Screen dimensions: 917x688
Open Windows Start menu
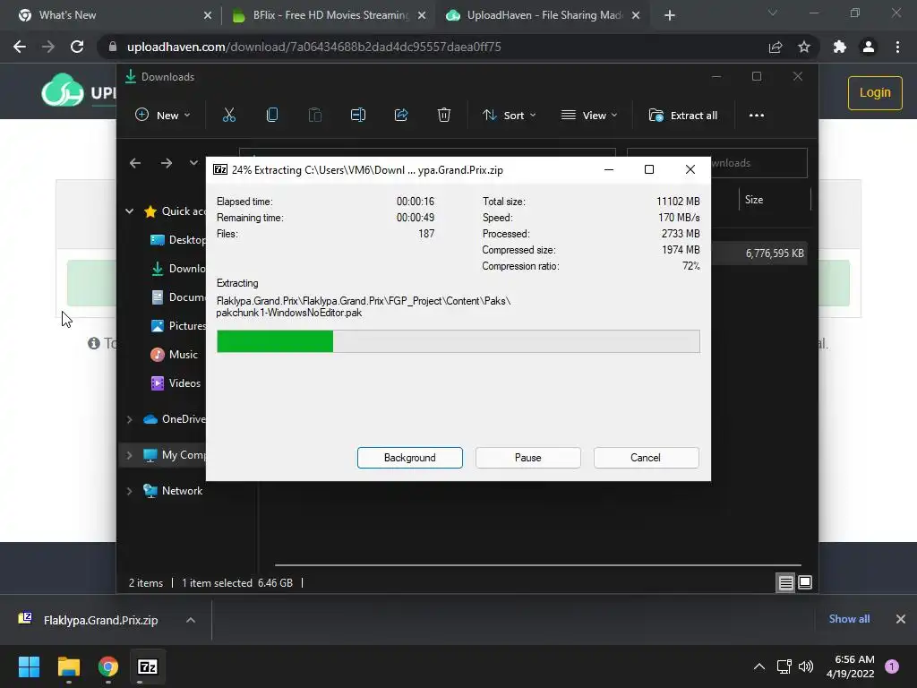(x=29, y=666)
